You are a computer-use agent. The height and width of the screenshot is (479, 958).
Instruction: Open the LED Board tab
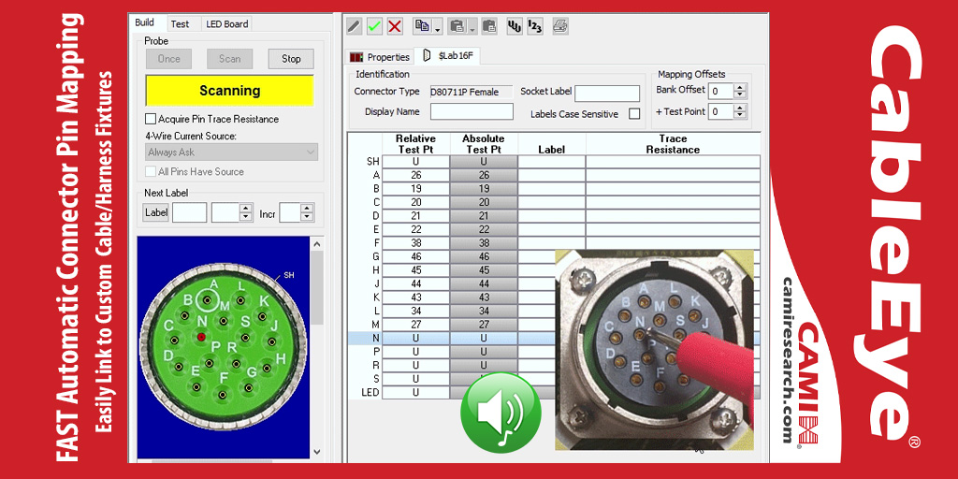click(226, 23)
